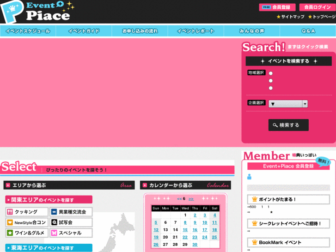Open the サイトマップ link

point(293,17)
